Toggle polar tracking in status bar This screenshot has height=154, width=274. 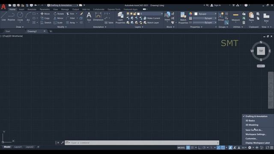point(204,148)
